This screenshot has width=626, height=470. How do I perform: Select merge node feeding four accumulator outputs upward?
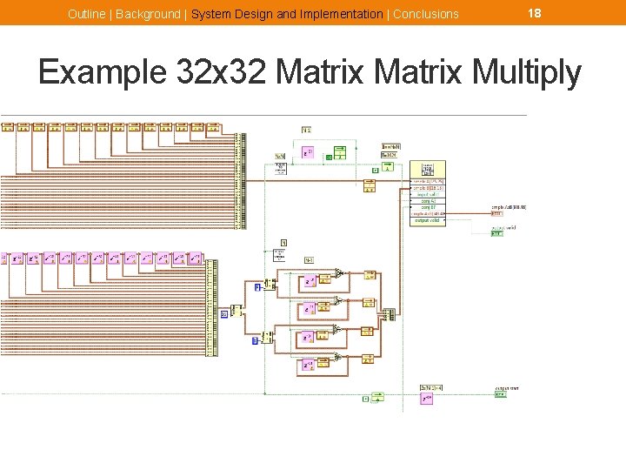pos(389,314)
